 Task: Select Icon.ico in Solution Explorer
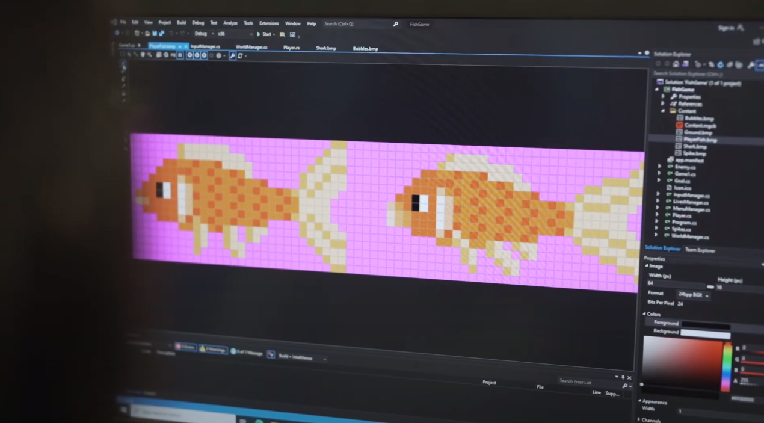pyautogui.click(x=683, y=188)
